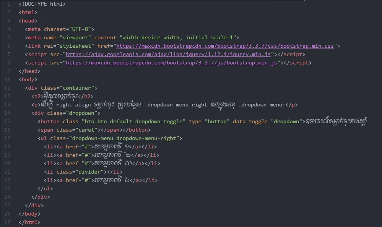The width and height of the screenshot is (382, 227).
Task: Click the opening <head> tag
Action: 28,21
